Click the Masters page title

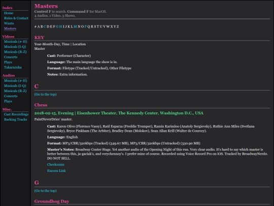coord(46,6)
